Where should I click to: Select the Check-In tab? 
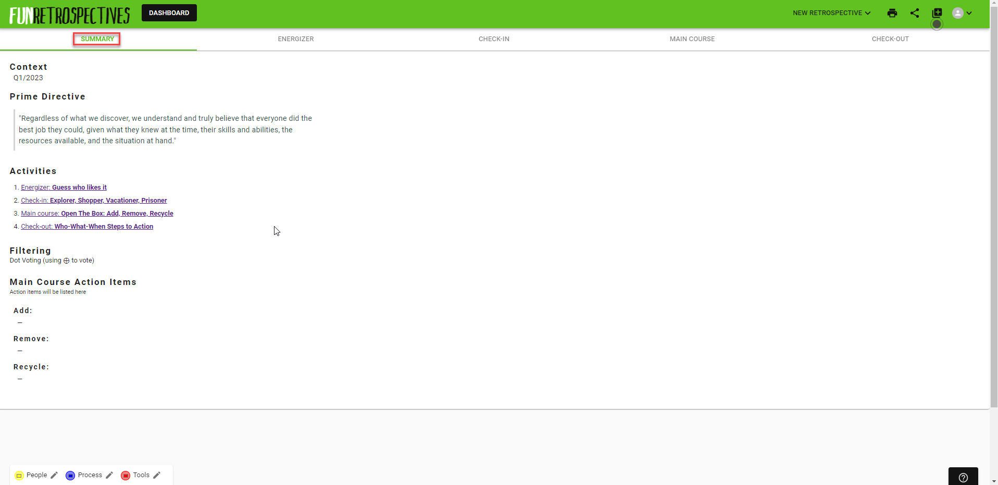494,39
